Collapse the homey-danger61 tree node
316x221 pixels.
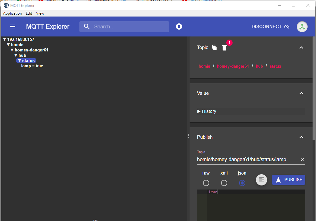click(12, 50)
